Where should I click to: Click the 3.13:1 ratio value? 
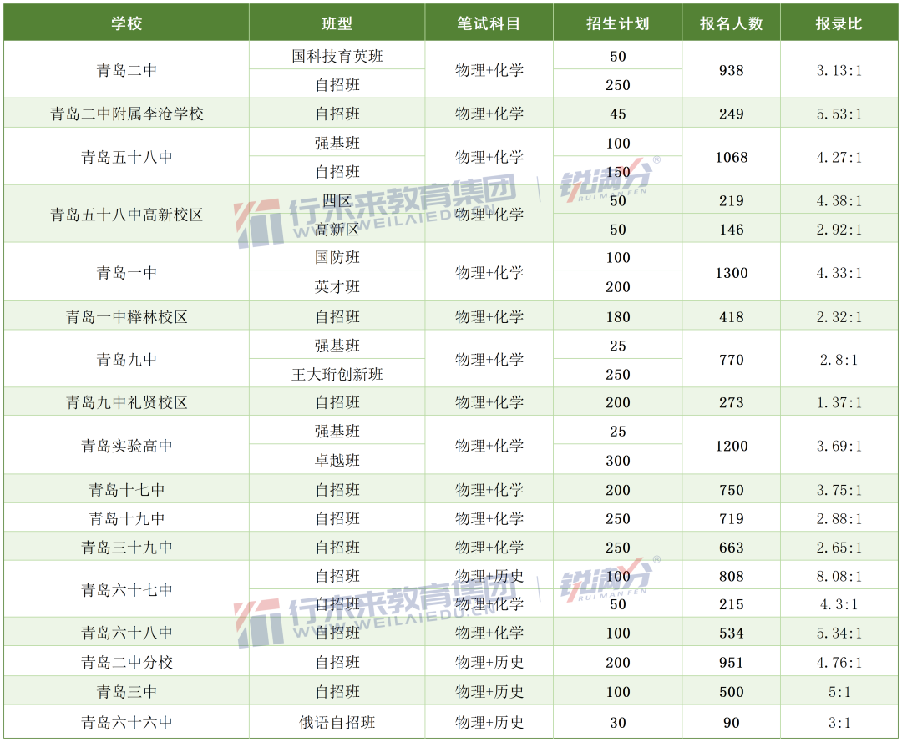(839, 70)
